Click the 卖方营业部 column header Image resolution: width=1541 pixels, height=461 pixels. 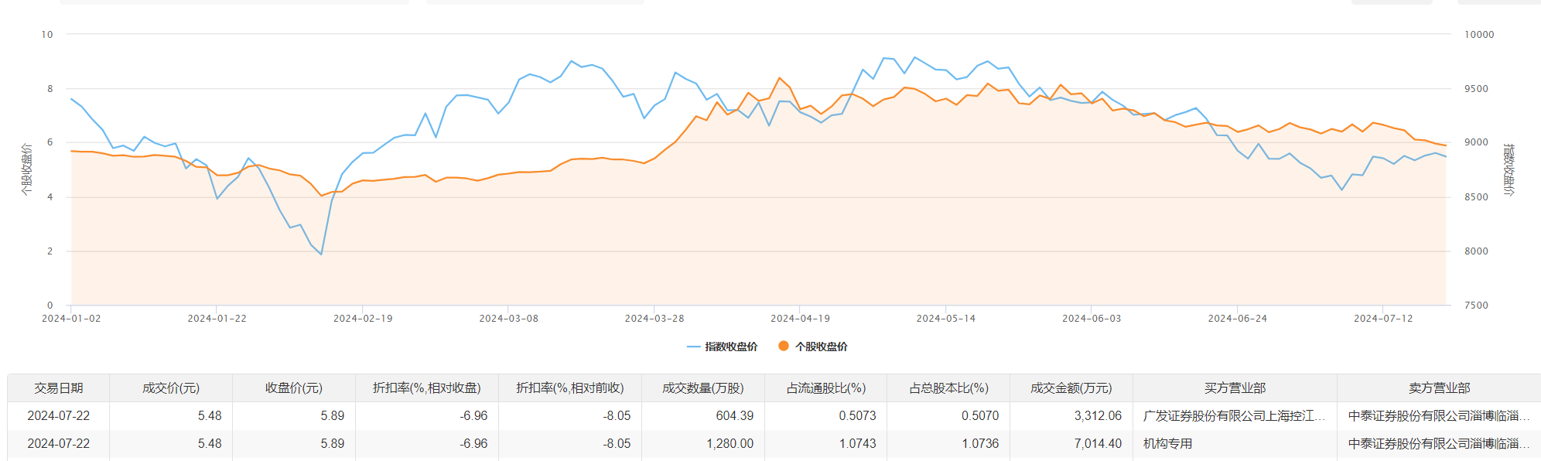click(1439, 388)
